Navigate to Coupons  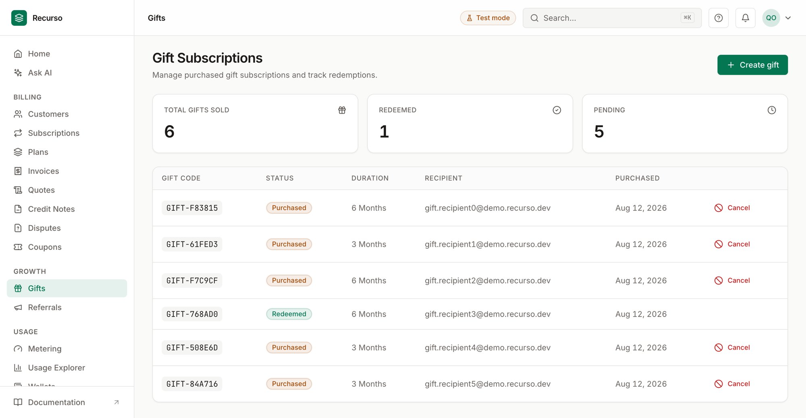pyautogui.click(x=67, y=247)
